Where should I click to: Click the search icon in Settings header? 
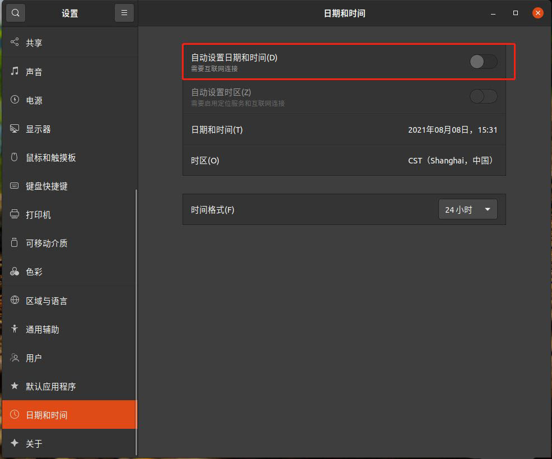15,13
